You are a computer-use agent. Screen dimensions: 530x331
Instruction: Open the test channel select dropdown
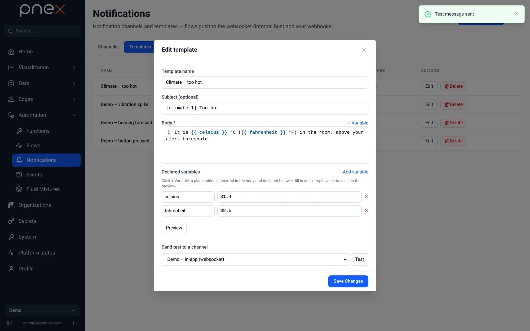click(255, 260)
